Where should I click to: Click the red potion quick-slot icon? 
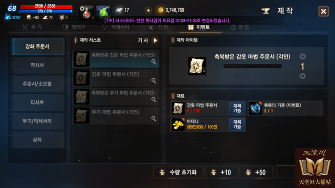click(86, 13)
